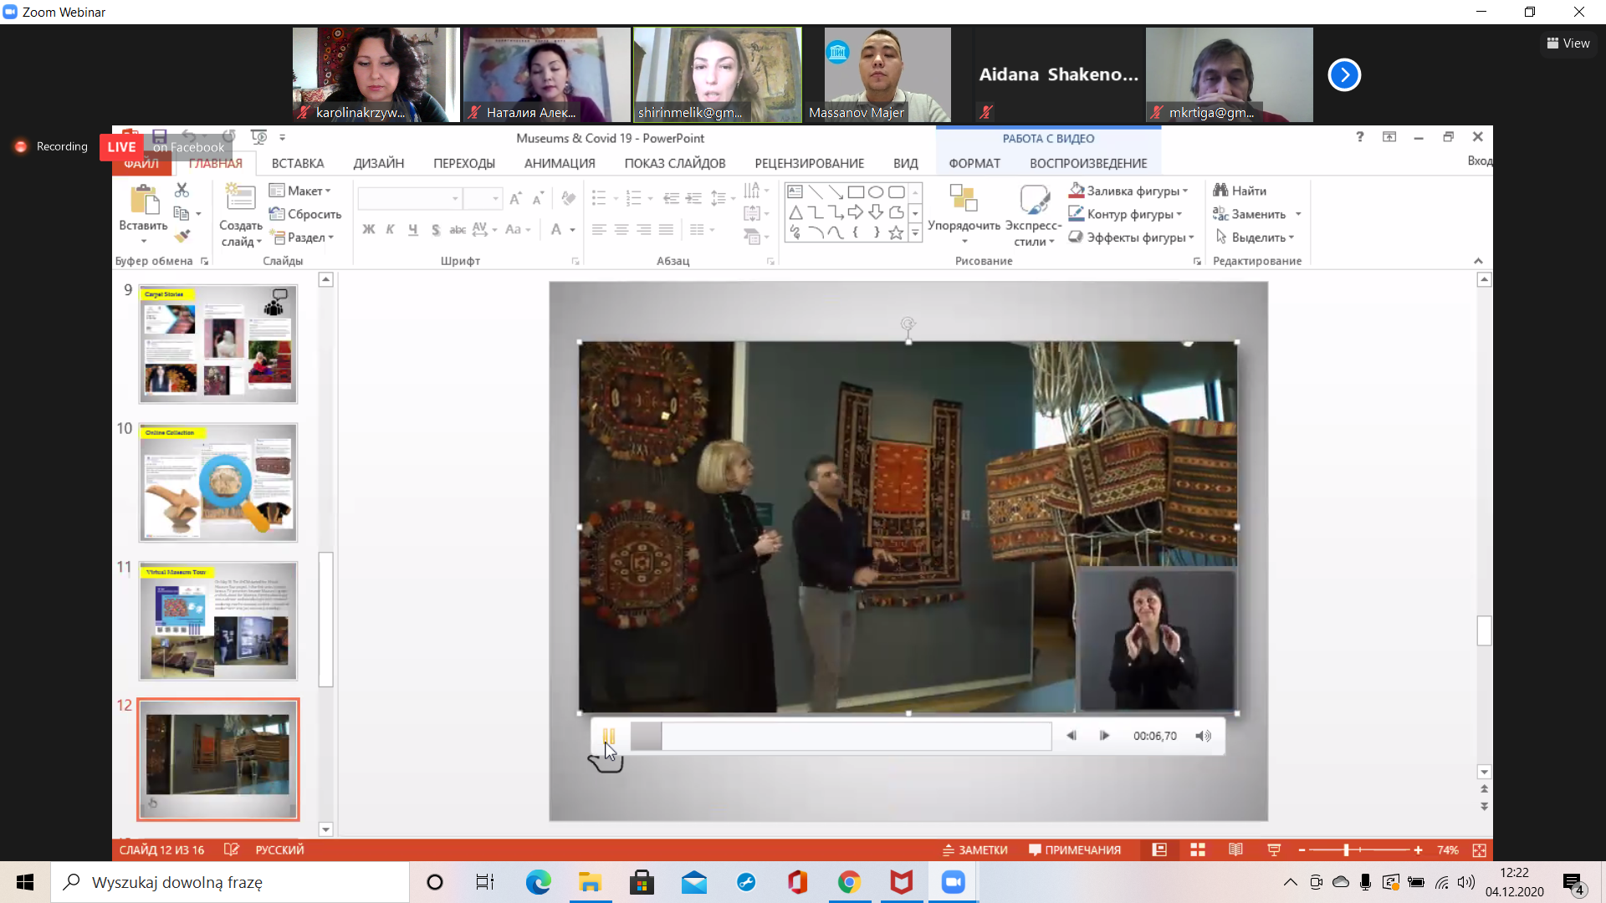Show next Zoom participants with arrow button

click(1344, 74)
